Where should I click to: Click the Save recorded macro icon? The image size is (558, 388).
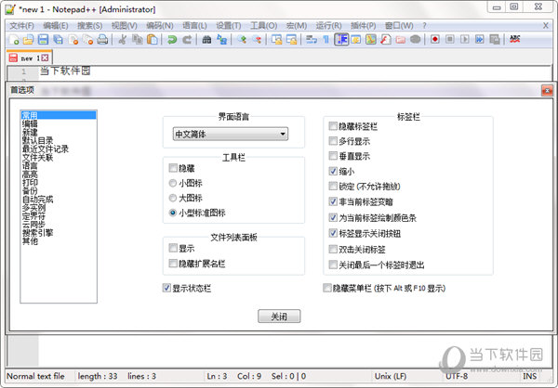click(495, 39)
